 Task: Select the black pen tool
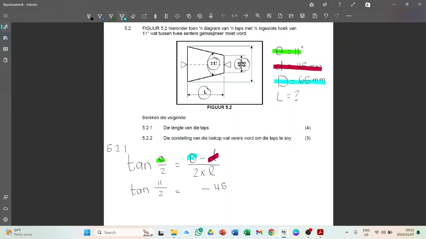89,16
